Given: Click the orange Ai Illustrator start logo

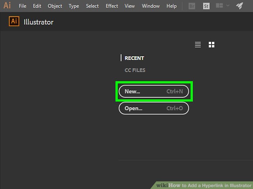Looking at the screenshot, I should pyautogui.click(x=14, y=22).
